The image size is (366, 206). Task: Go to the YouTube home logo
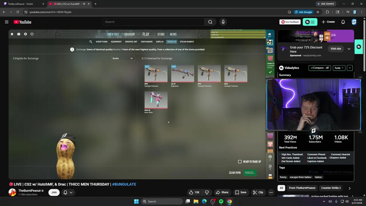[22, 22]
